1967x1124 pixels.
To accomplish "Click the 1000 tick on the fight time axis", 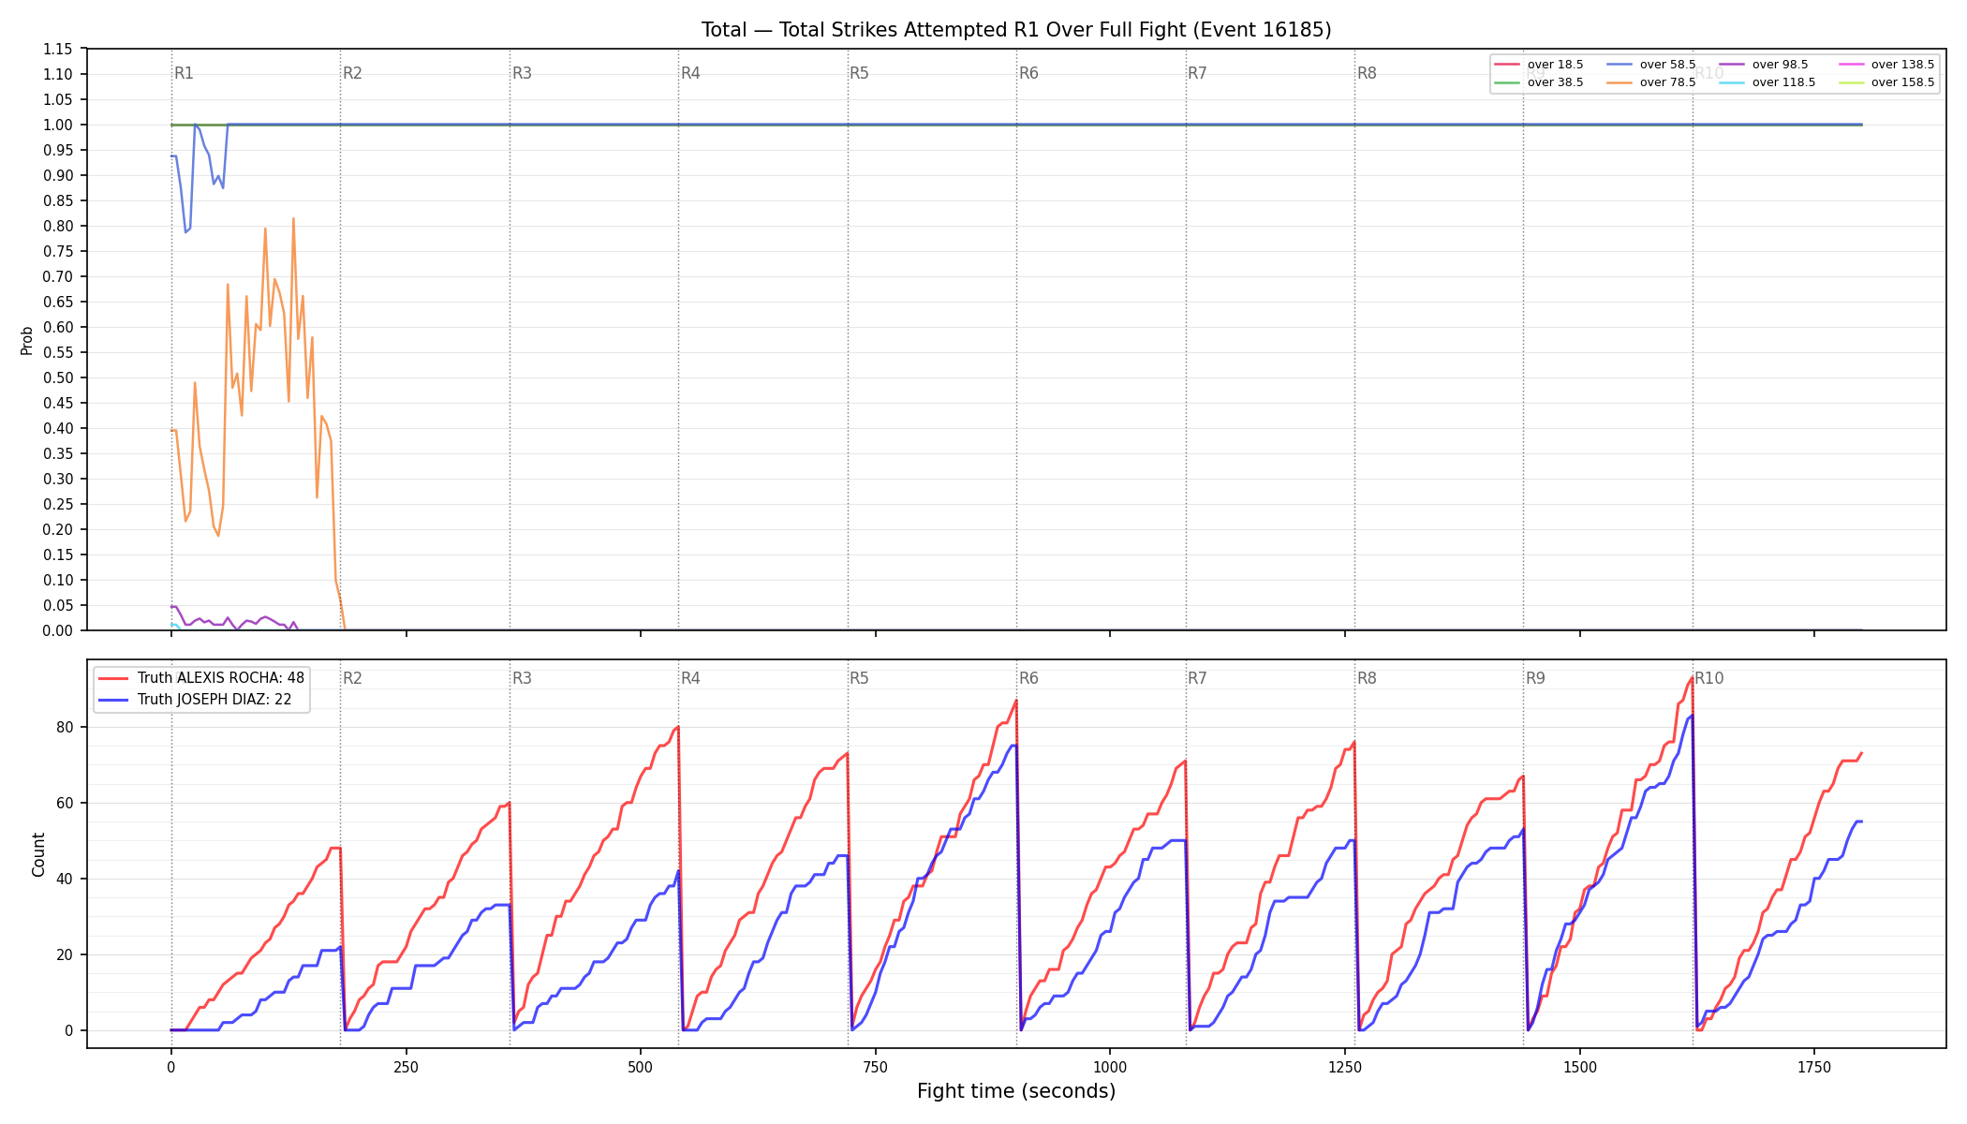I will pyautogui.click(x=1110, y=1067).
